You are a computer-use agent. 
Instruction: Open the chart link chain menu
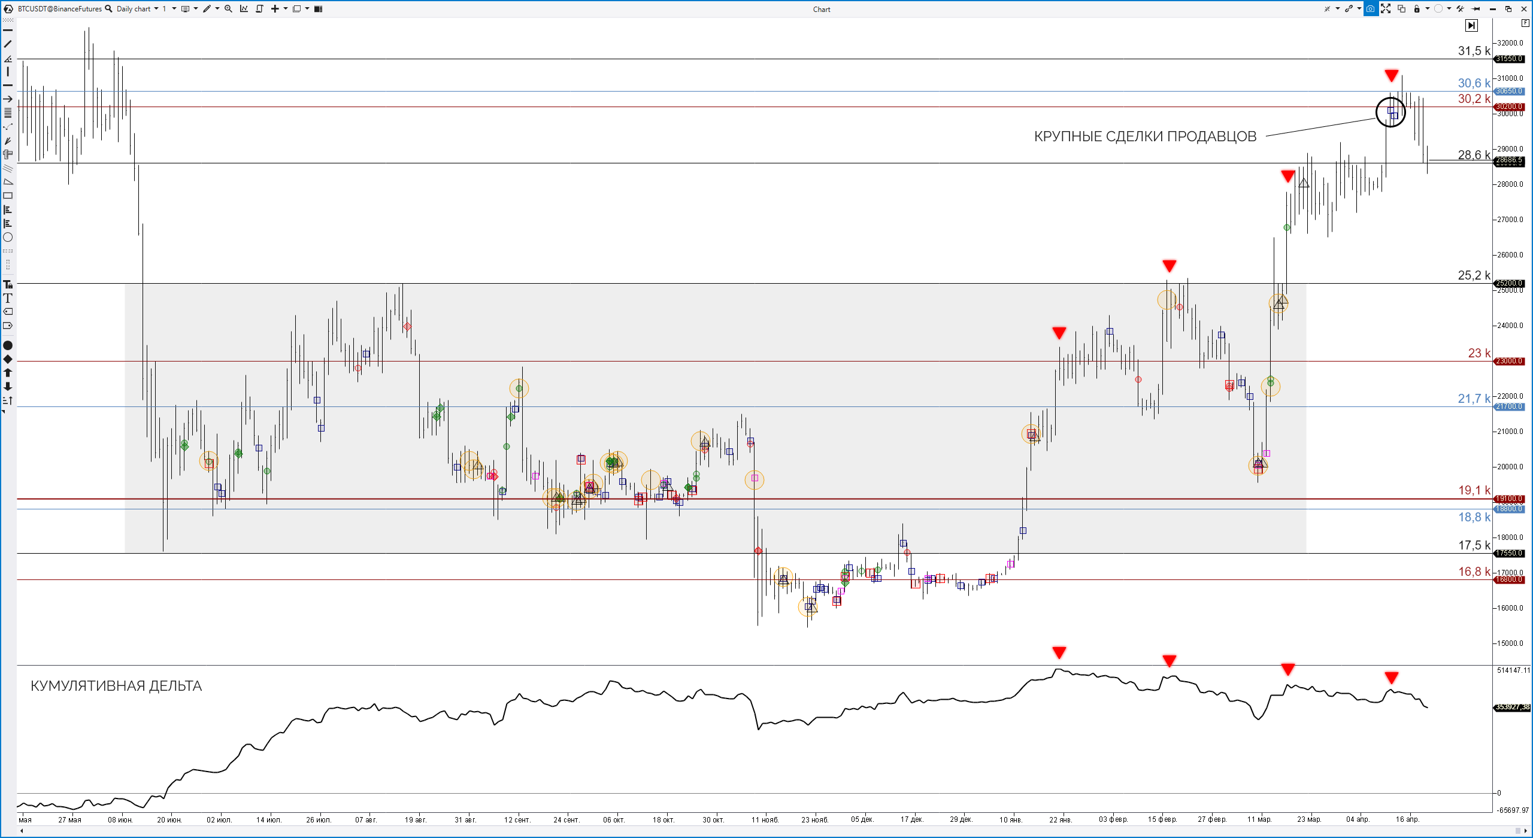click(1349, 9)
